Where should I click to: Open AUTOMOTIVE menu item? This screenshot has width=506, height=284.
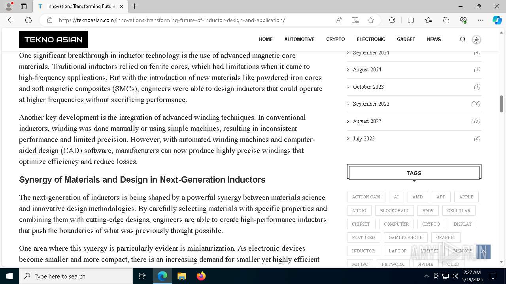point(299,39)
